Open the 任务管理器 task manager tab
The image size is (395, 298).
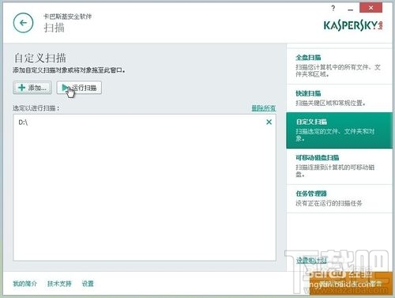click(339, 198)
